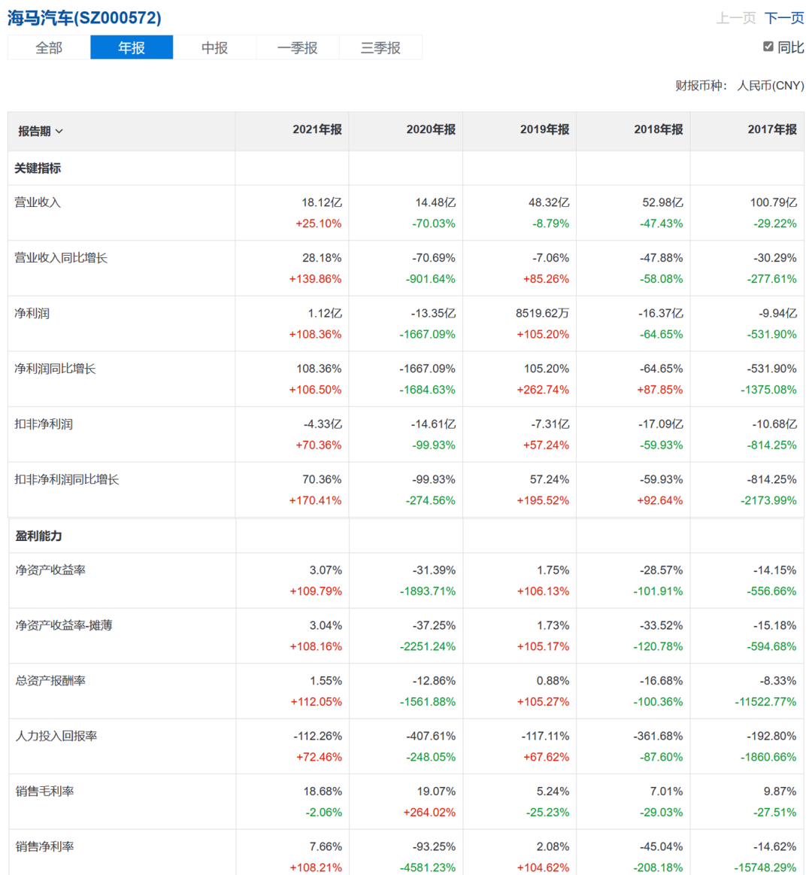Switch to the 一季报 tab
812x875 pixels.
point(297,47)
